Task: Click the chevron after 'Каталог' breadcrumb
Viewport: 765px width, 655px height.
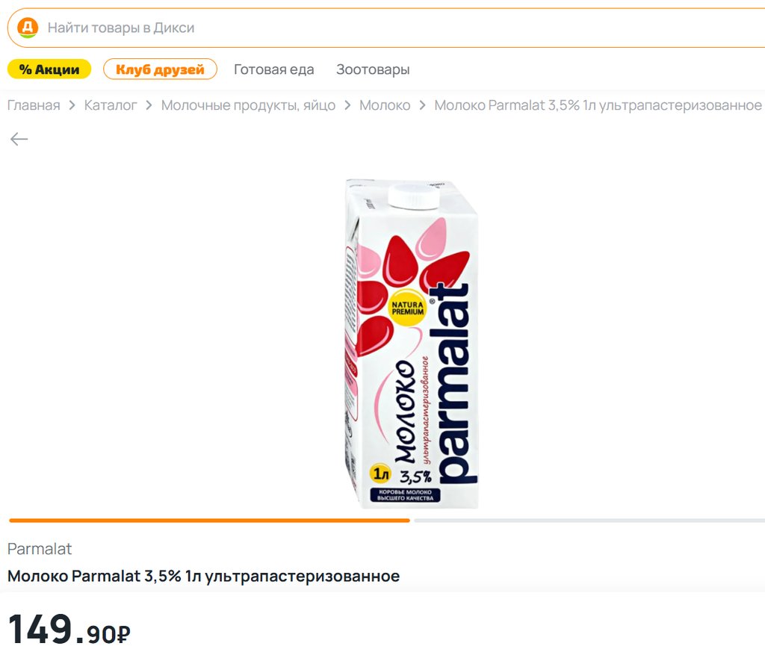Action: 149,105
